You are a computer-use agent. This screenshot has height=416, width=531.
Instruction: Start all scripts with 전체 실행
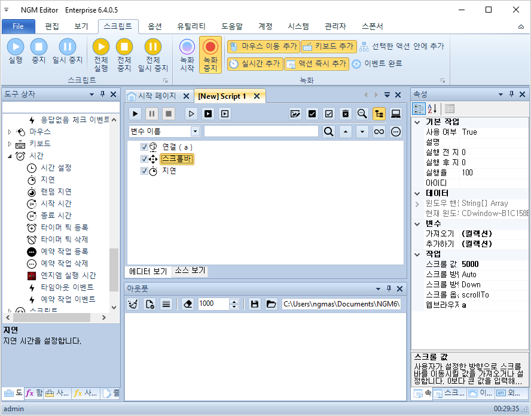pos(101,55)
